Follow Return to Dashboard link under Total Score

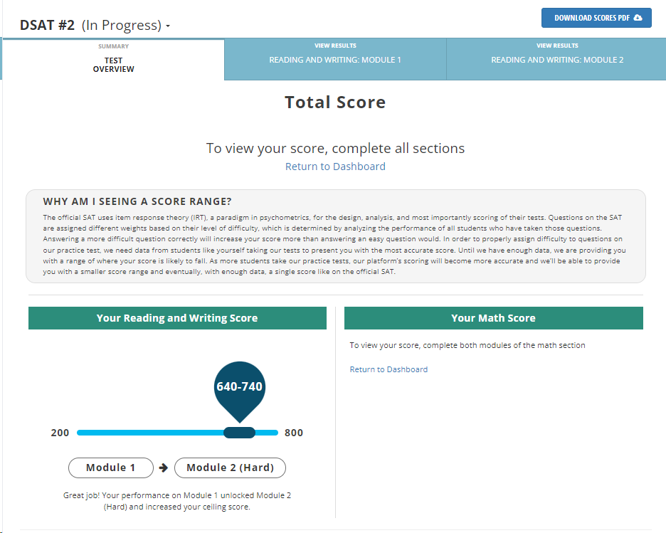click(x=335, y=167)
